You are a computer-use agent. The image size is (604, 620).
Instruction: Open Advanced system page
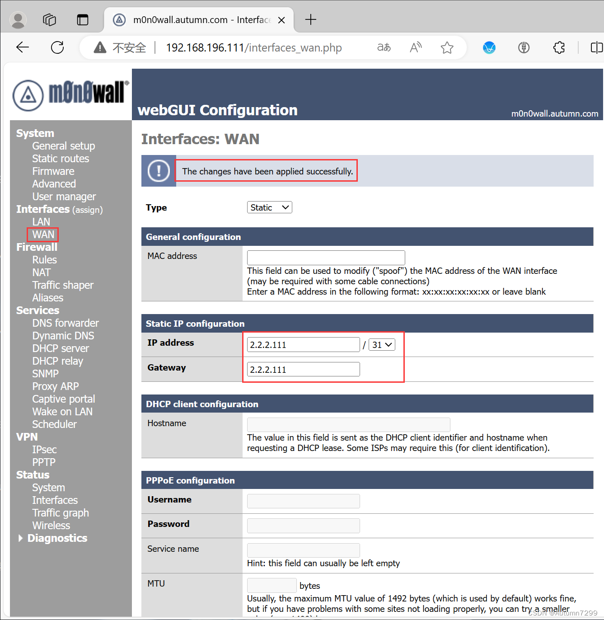click(x=54, y=184)
